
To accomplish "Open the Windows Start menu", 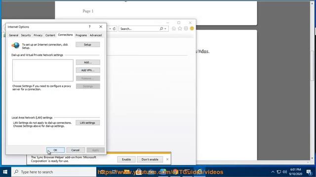I will click(x=5, y=172).
